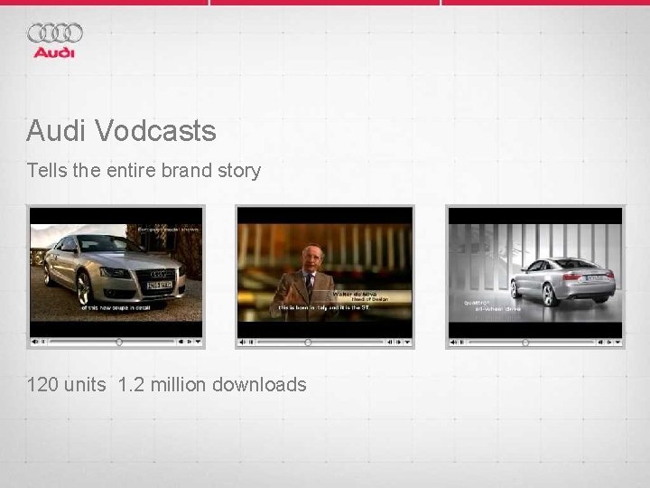
Task: Pause the silver coupe front video
Action: click(43, 342)
